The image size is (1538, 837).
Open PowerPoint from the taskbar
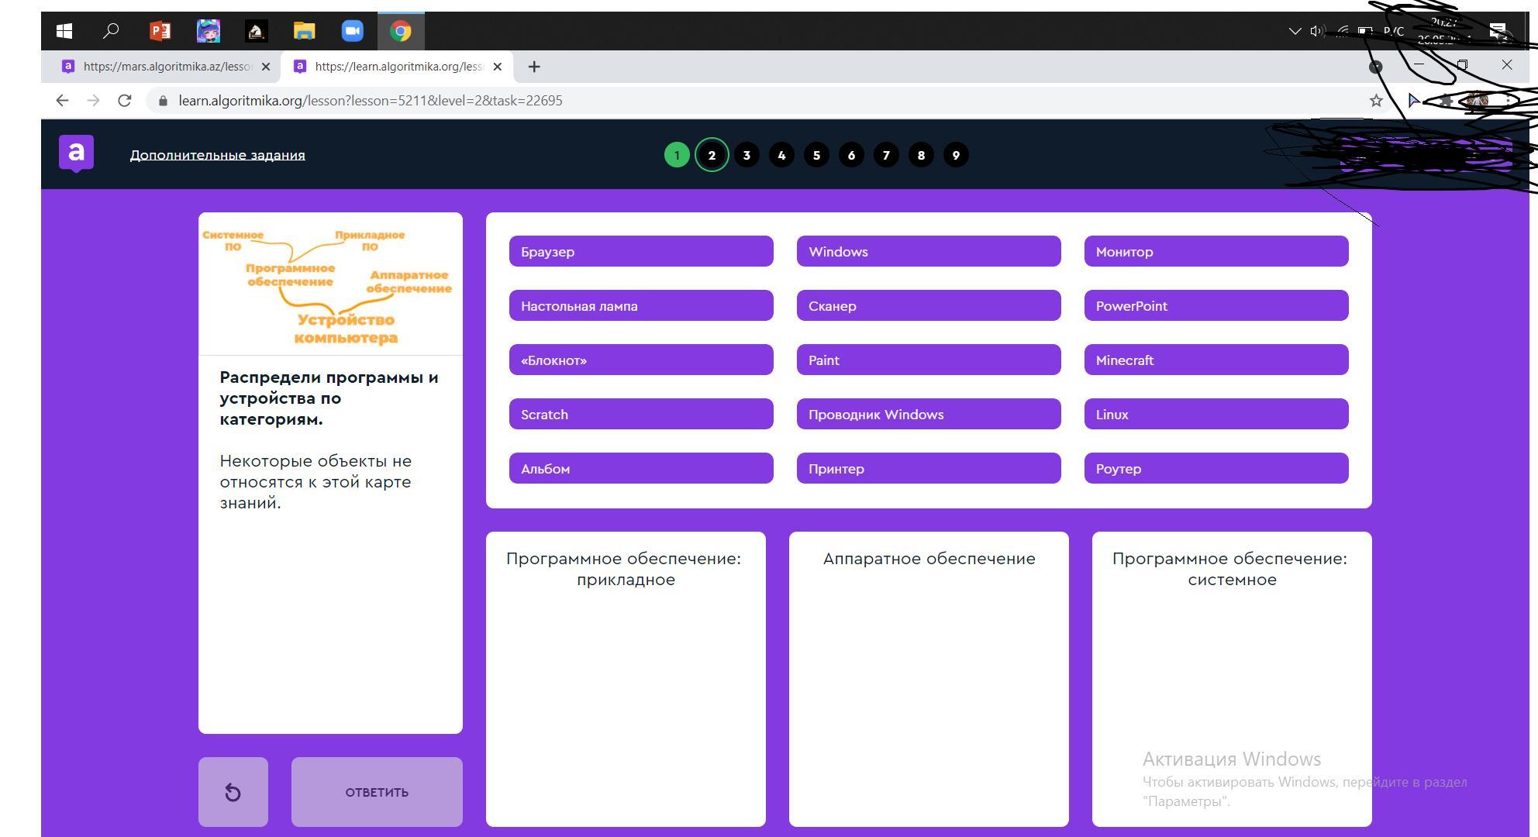(160, 31)
